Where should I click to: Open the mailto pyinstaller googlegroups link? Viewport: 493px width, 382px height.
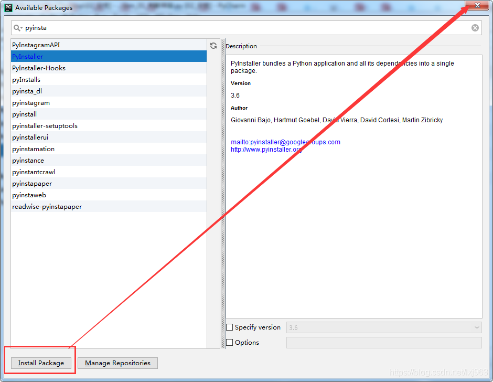click(x=285, y=142)
